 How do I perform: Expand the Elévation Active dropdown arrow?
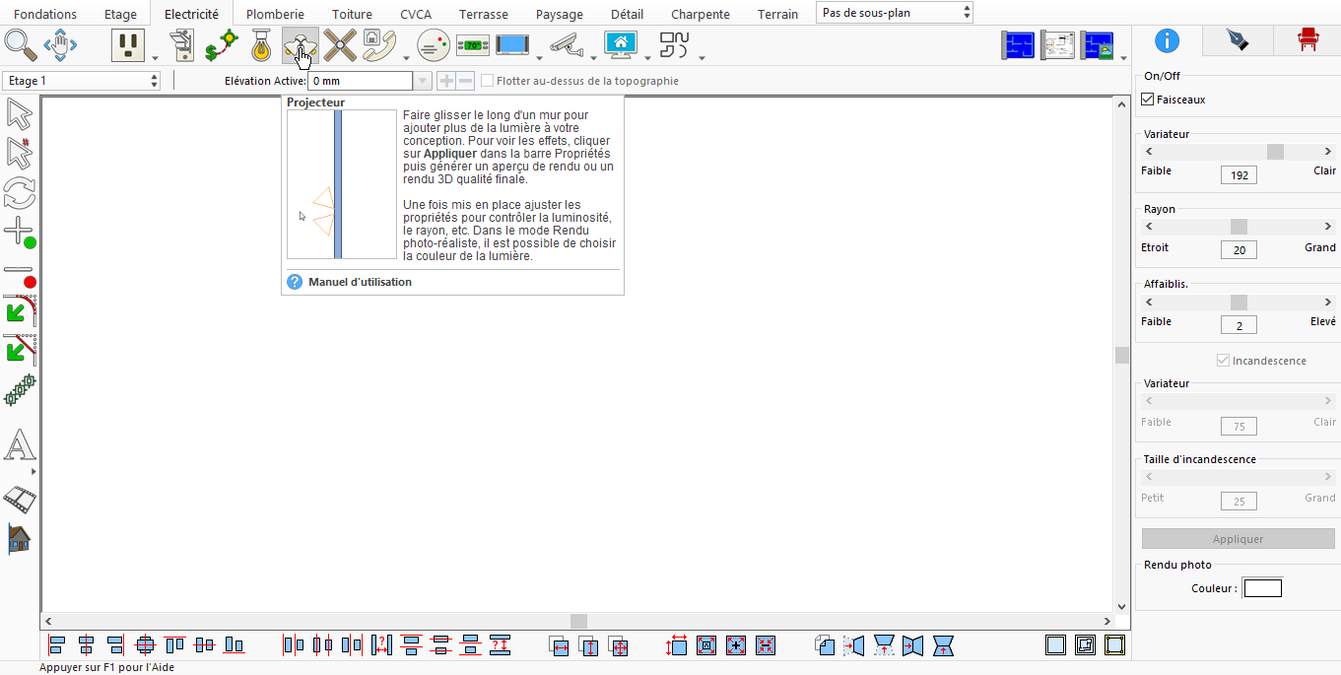pyautogui.click(x=423, y=81)
